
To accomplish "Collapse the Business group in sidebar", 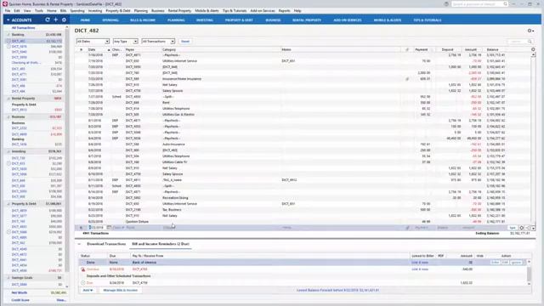I will (x=8, y=117).
